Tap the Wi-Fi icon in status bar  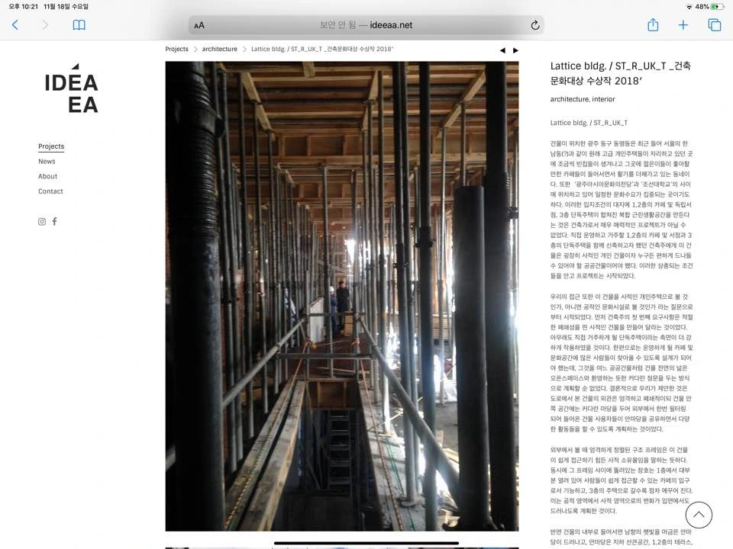pos(689,7)
